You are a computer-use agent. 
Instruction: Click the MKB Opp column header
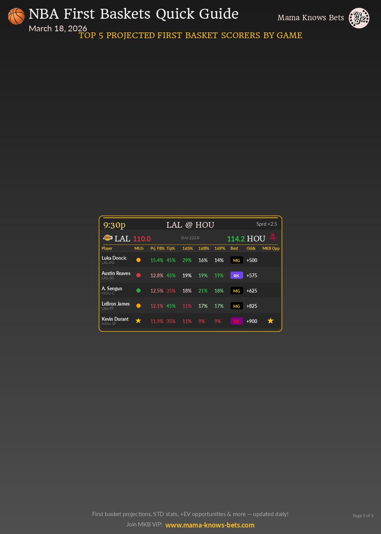271,248
